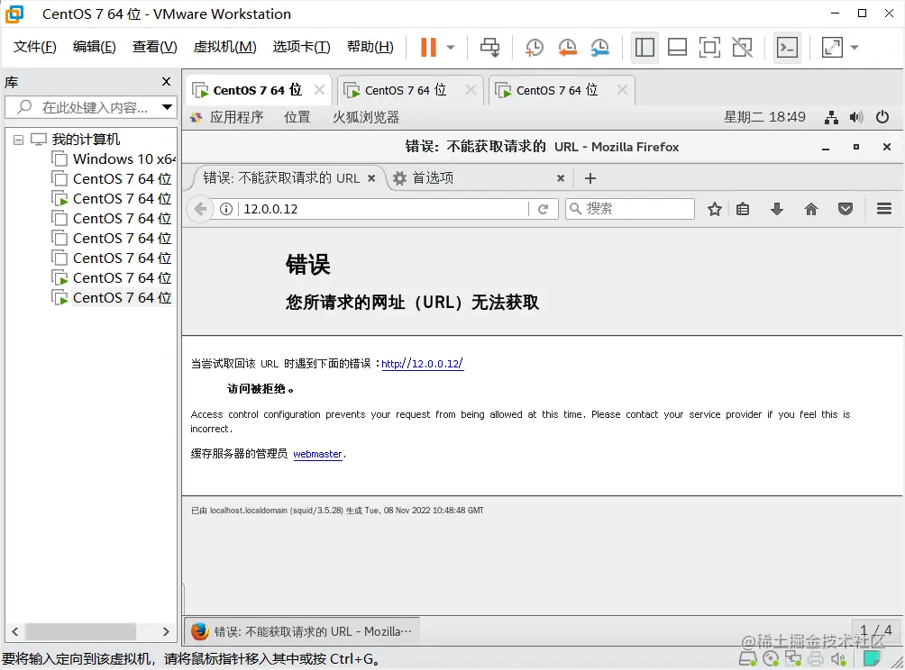Toggle the thumbnail bar view icon
Image resolution: width=905 pixels, height=670 pixels.
677,48
